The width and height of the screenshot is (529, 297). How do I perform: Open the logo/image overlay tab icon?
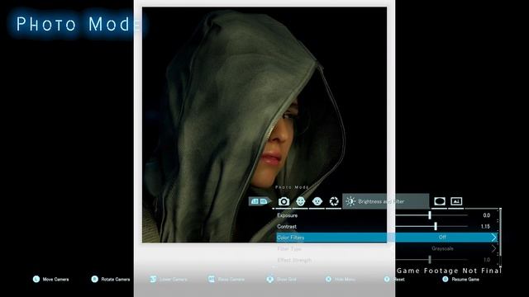[x=456, y=201]
